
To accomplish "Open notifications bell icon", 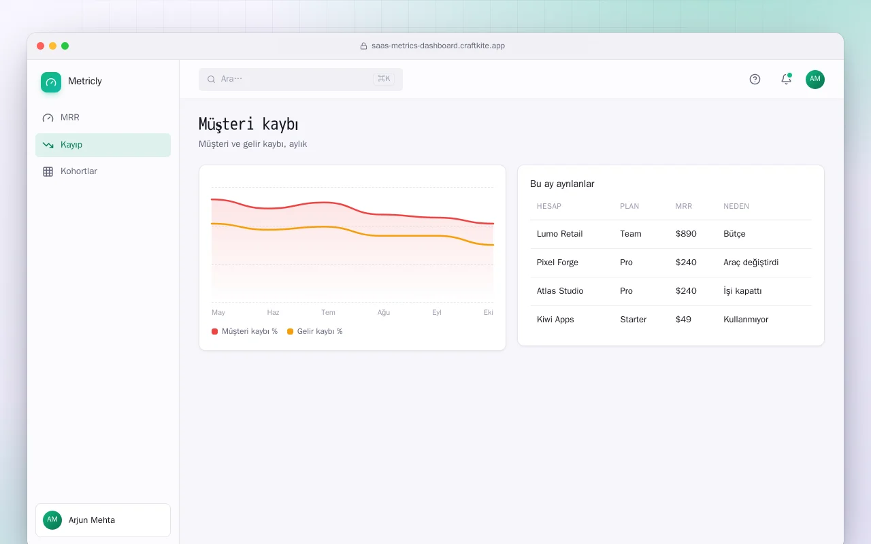I will [x=786, y=79].
